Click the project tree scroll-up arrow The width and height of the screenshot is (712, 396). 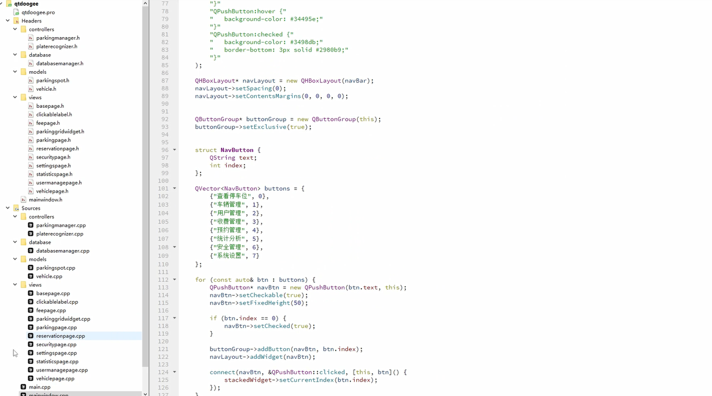pyautogui.click(x=145, y=3)
